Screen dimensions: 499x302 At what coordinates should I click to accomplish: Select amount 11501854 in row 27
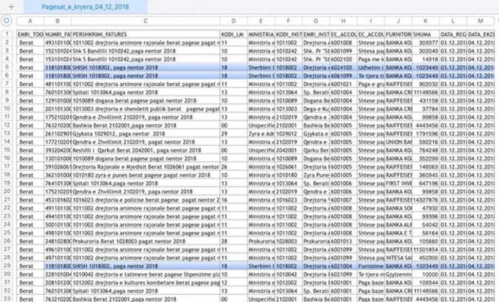[425, 249]
